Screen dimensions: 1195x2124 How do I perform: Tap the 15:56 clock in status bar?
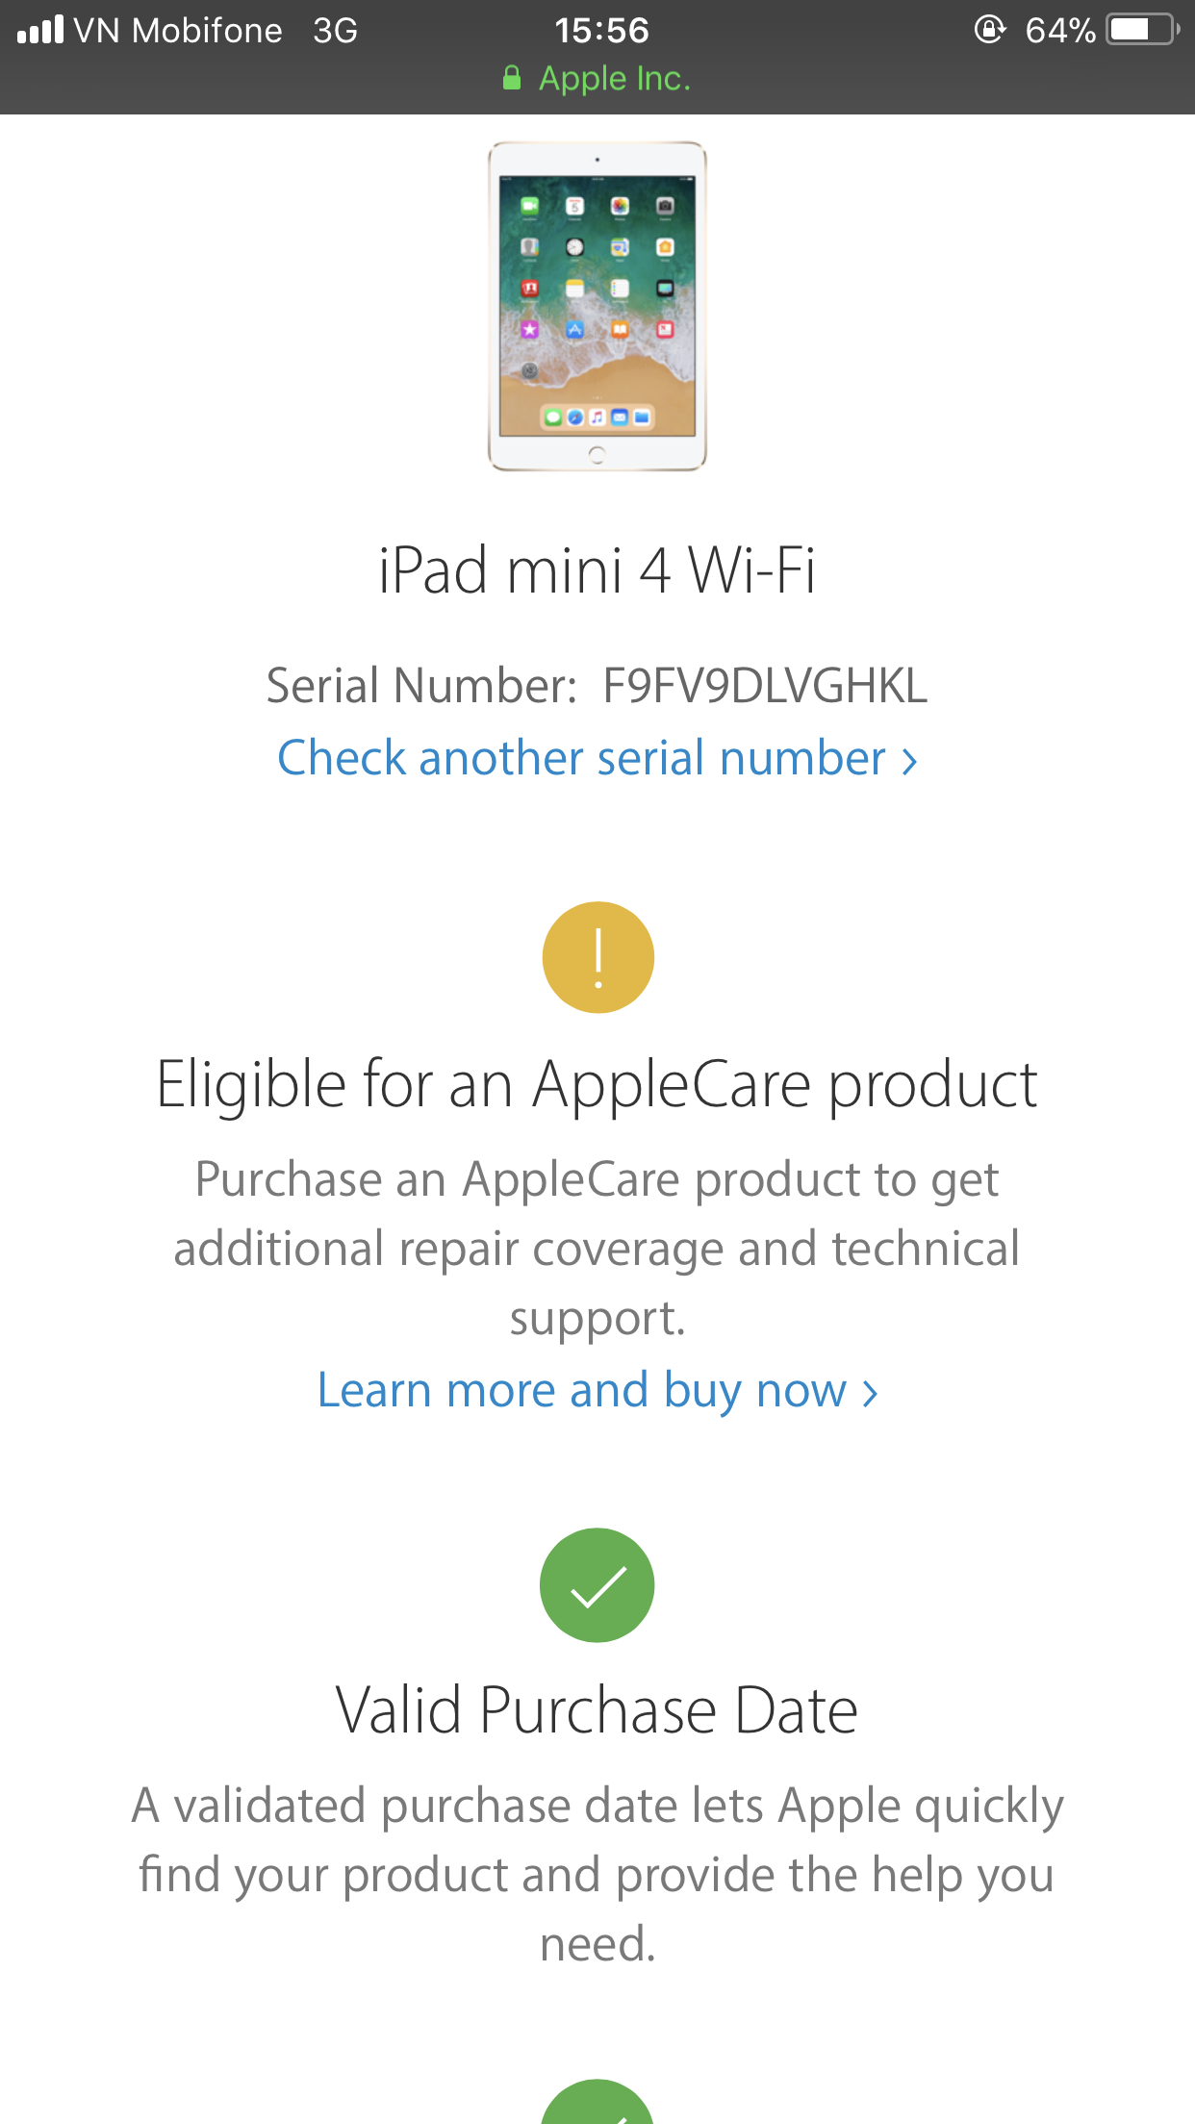click(601, 30)
